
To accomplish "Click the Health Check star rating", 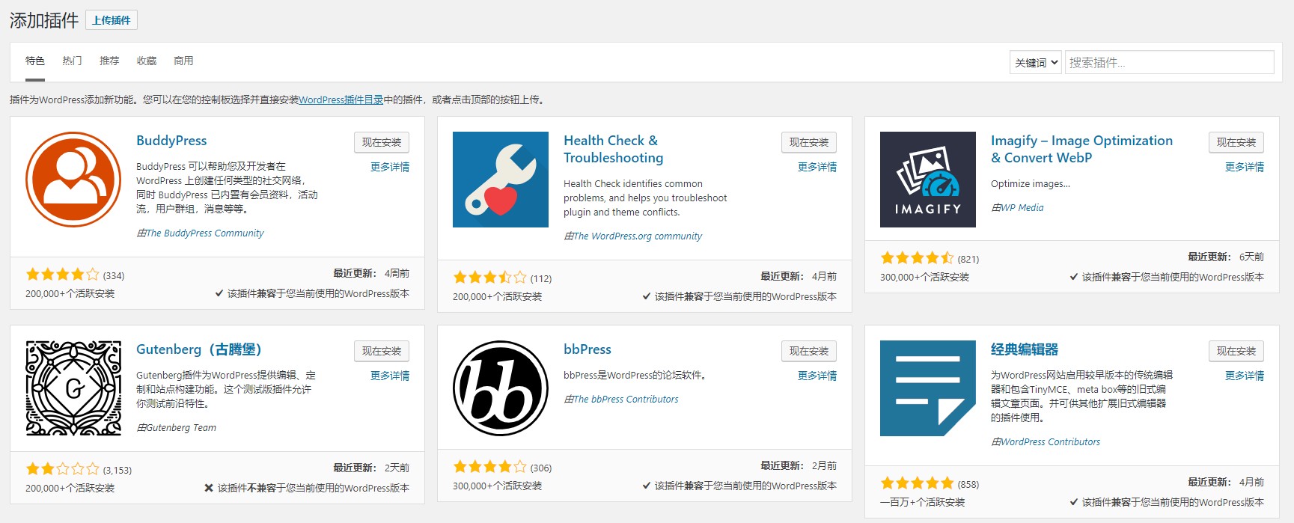I will click(489, 278).
